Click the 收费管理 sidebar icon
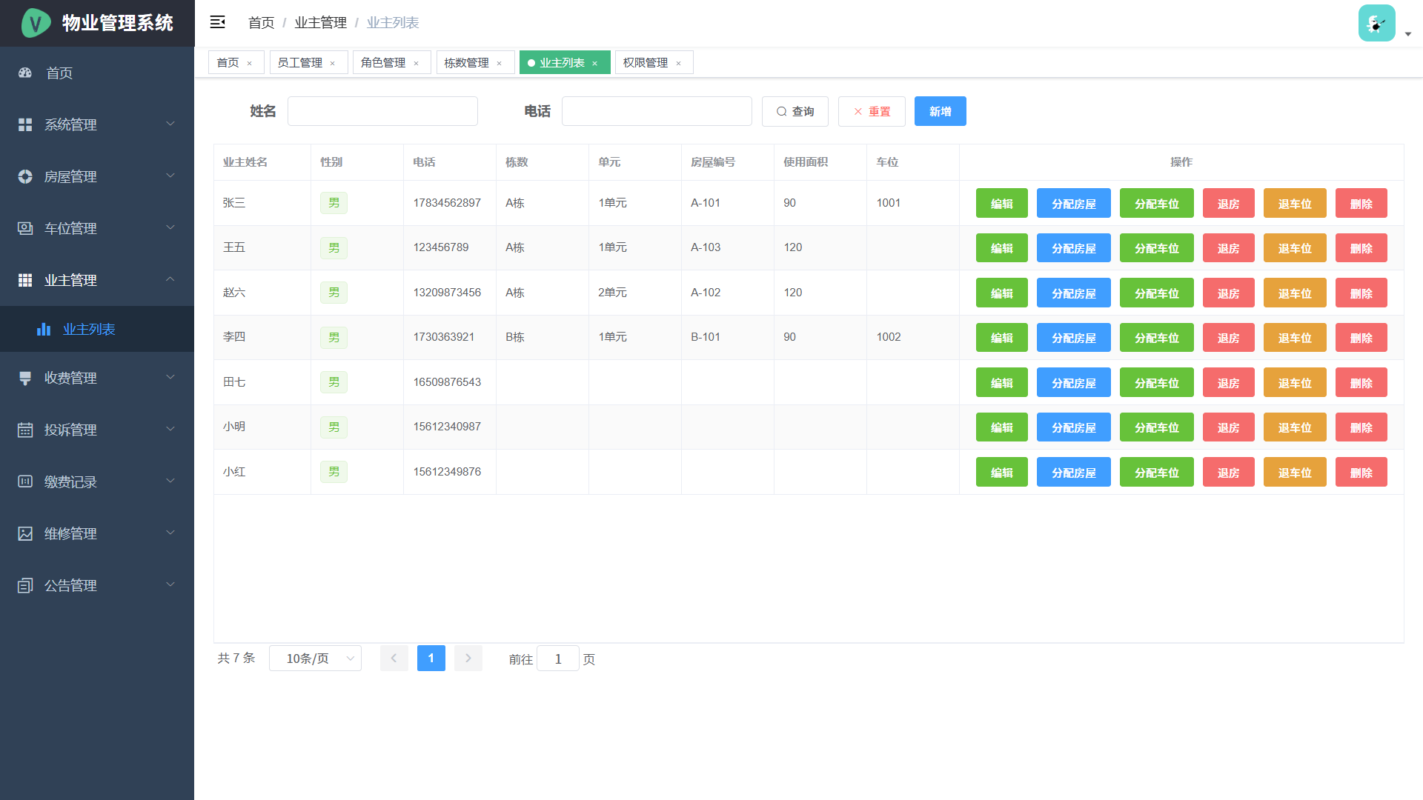The image size is (1423, 800). [25, 378]
